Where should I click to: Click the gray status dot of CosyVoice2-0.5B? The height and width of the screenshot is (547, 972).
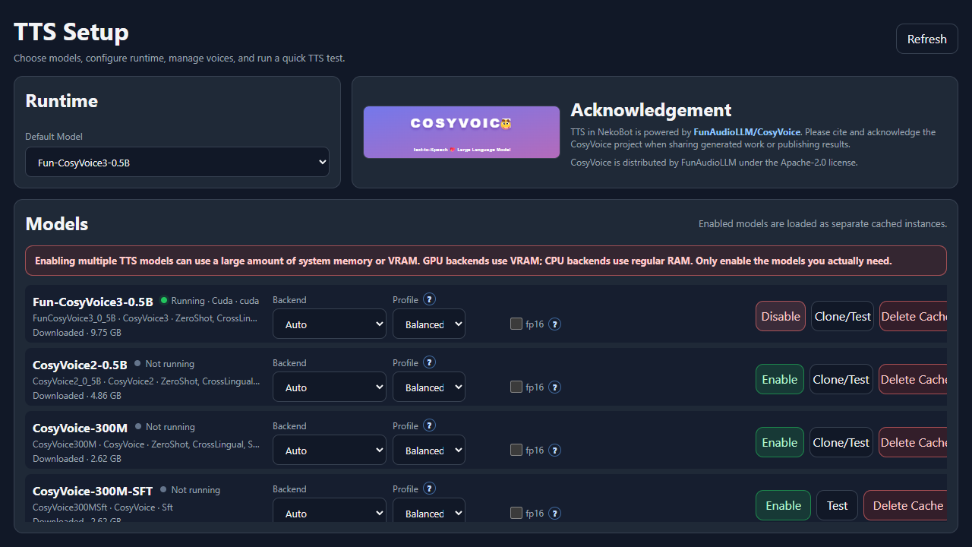point(137,364)
